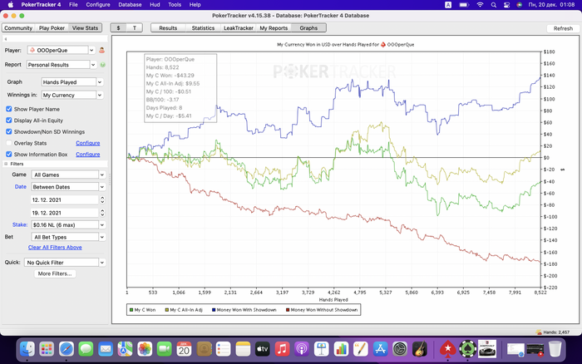Open Pages from the dock
Viewport: 582px width, 364px height.
coord(361,349)
